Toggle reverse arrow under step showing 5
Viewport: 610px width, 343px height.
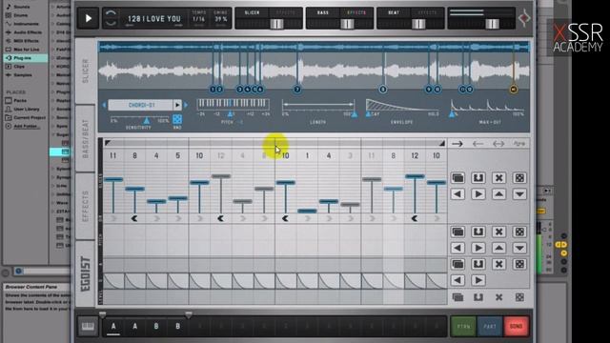coord(178,218)
